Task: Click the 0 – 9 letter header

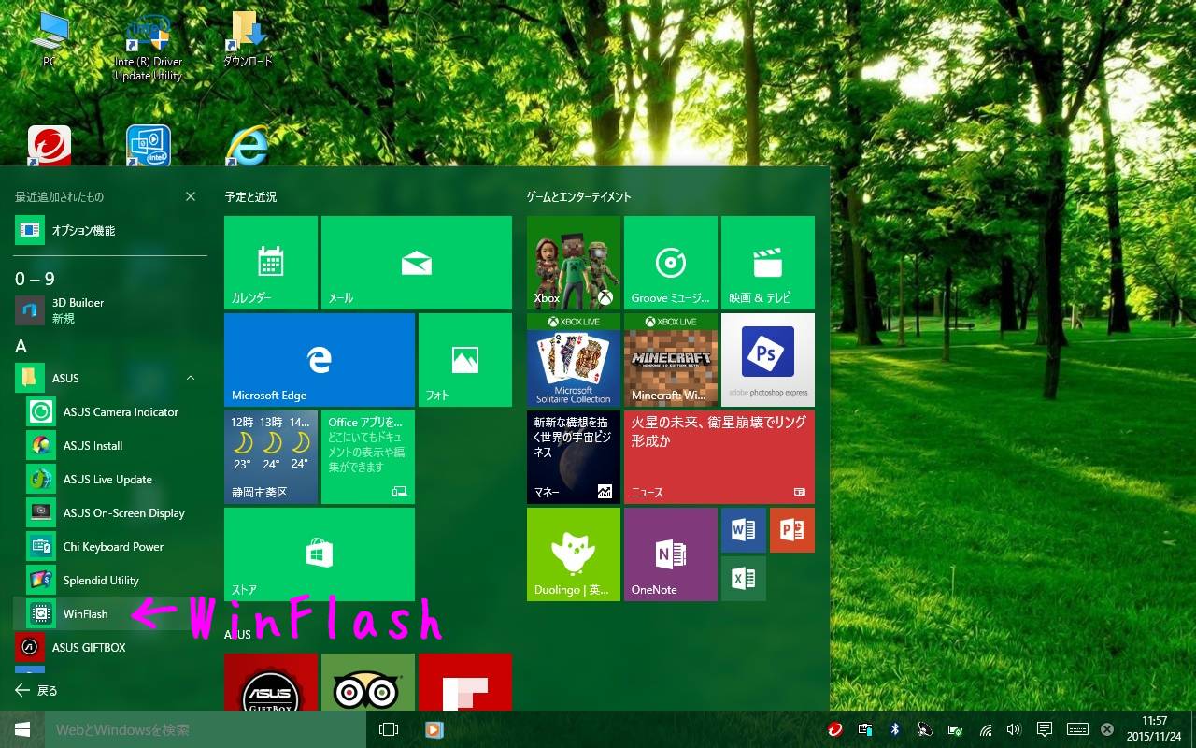Action: click(x=36, y=279)
